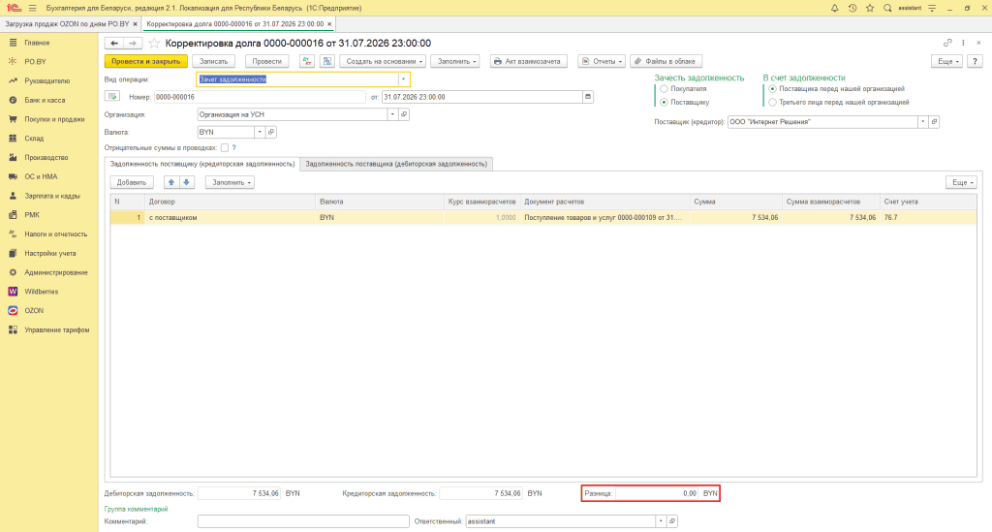Click Провести button
The image size is (992, 532).
tap(267, 61)
